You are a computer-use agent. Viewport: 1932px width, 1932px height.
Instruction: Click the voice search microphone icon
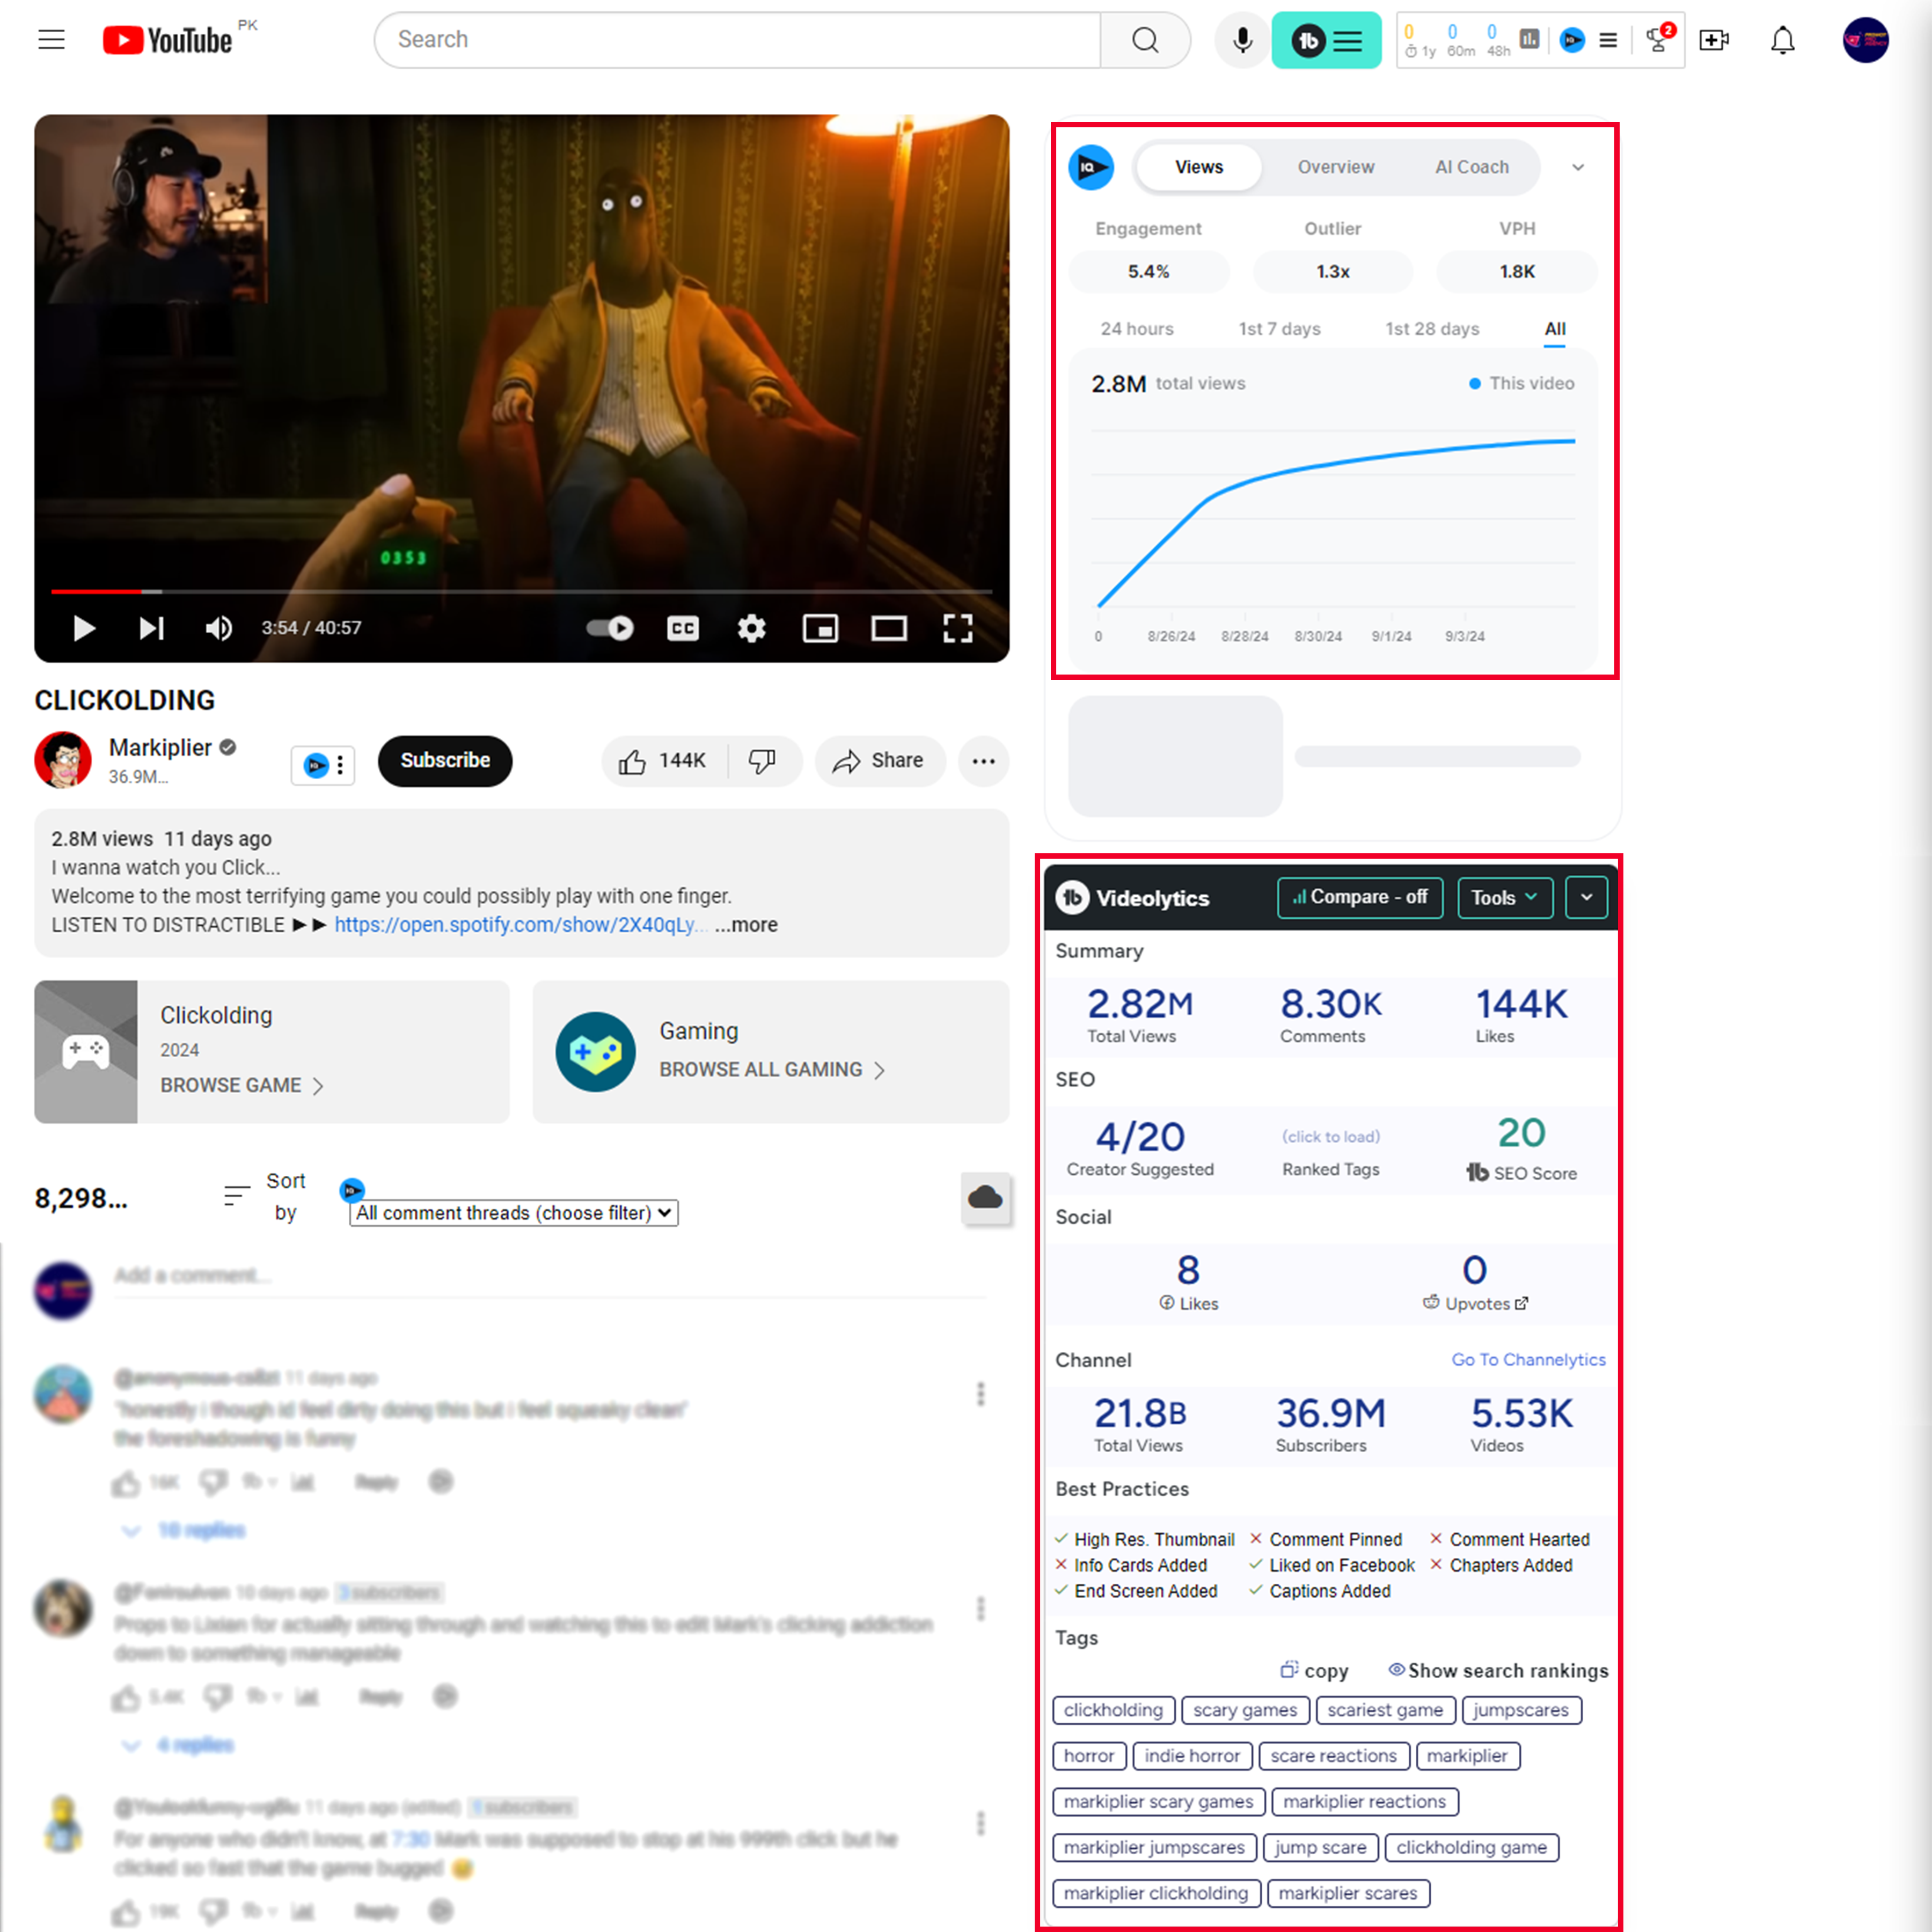pos(1242,40)
